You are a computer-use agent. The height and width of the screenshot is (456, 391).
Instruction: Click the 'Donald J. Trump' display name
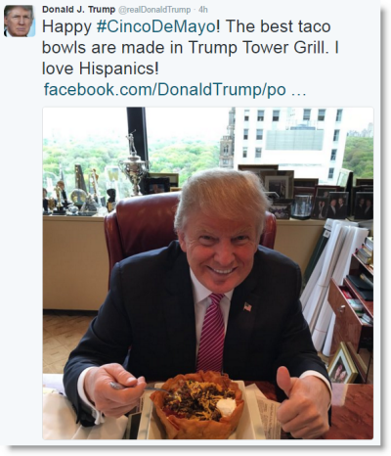78,10
